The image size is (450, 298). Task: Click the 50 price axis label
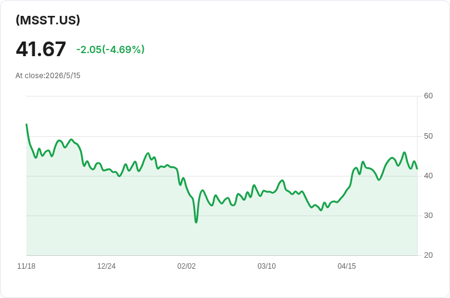[x=428, y=136]
